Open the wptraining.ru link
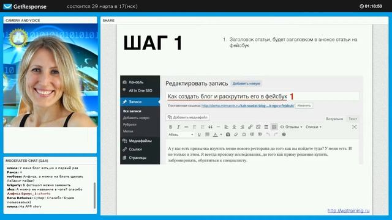This screenshot has width=392, height=220. tap(349, 211)
